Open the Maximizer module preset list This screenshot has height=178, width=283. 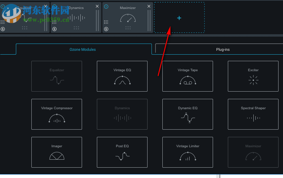106,22
